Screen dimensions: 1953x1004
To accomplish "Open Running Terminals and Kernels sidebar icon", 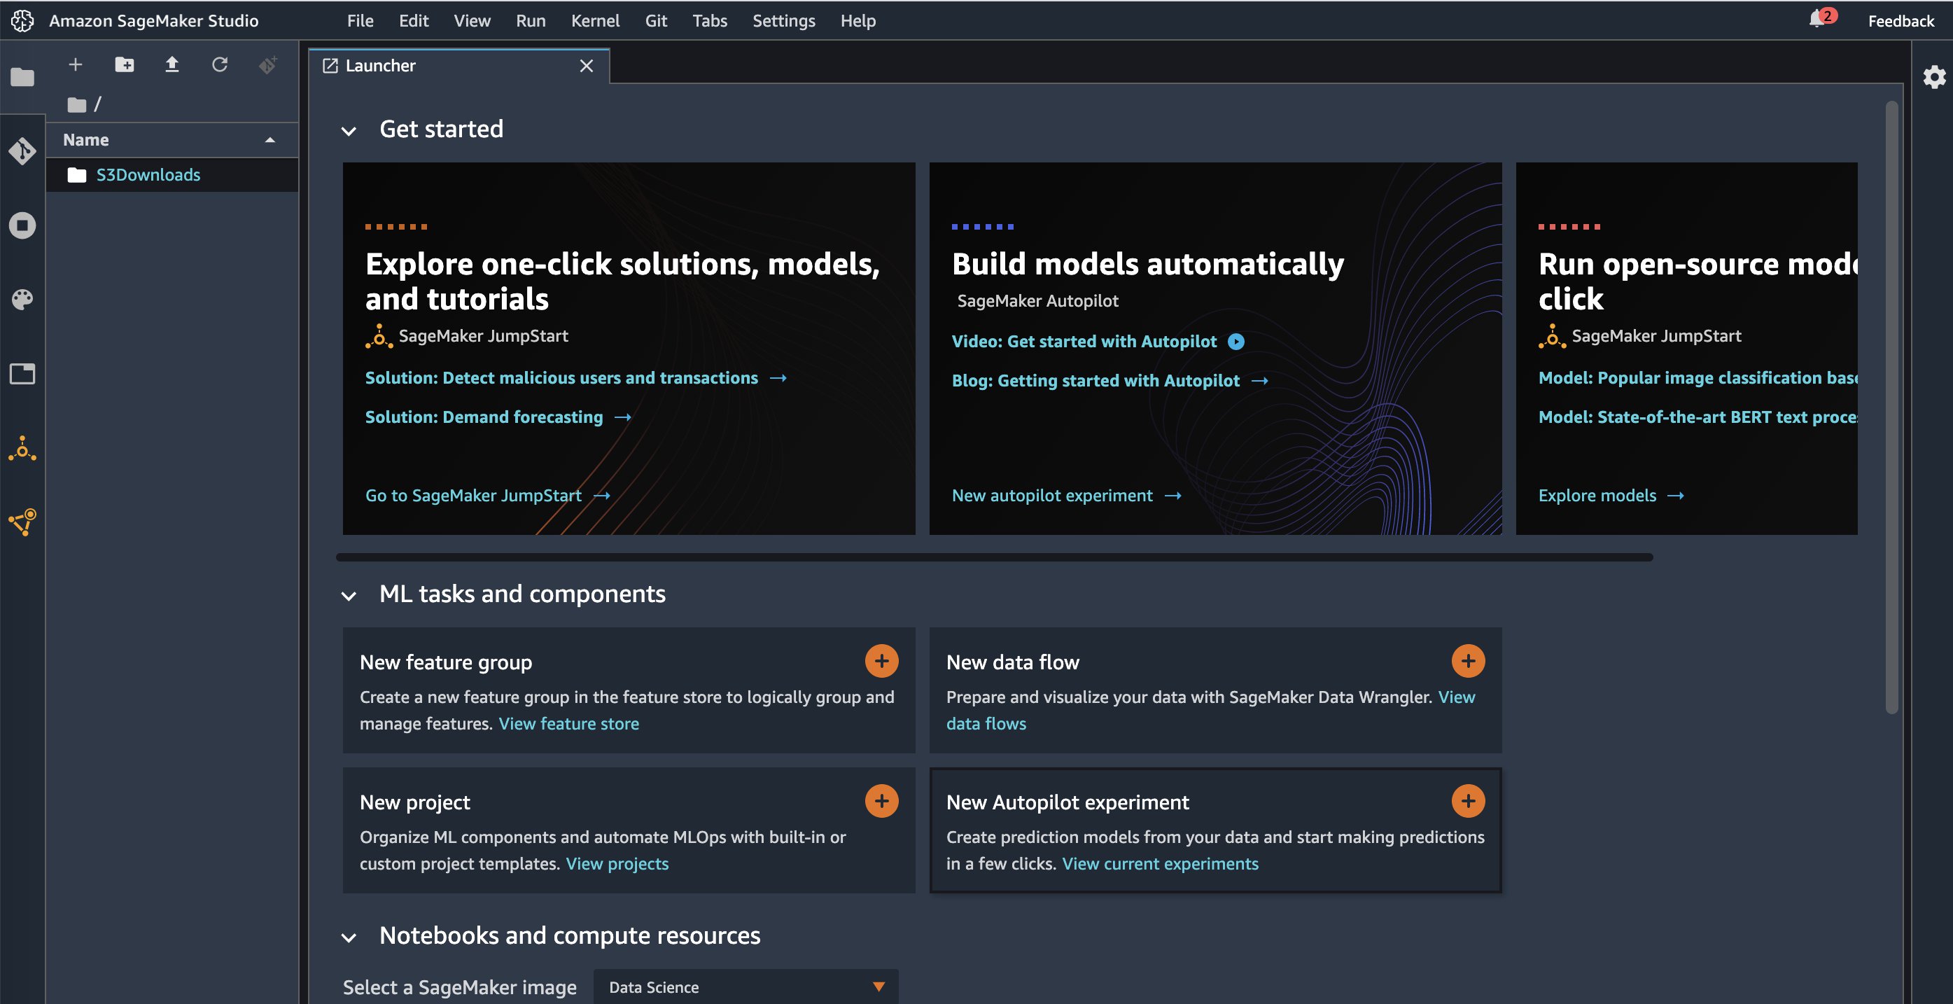I will (x=22, y=225).
